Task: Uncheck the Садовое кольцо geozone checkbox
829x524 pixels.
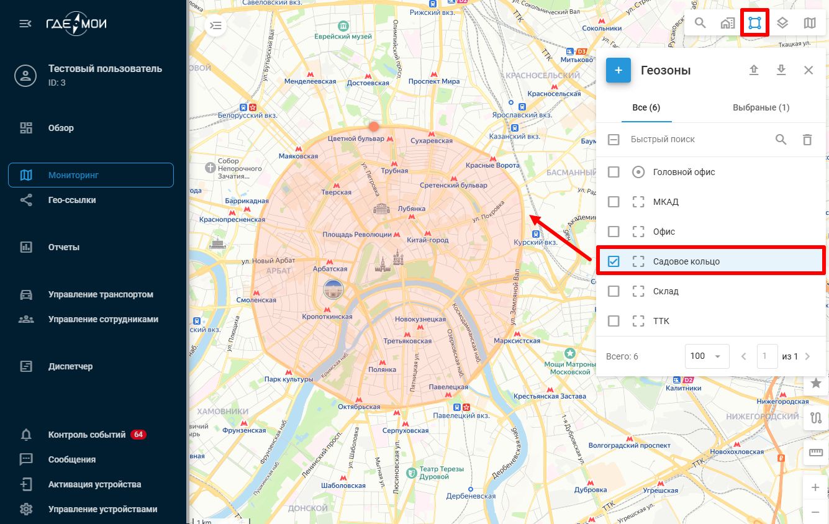Action: tap(614, 261)
